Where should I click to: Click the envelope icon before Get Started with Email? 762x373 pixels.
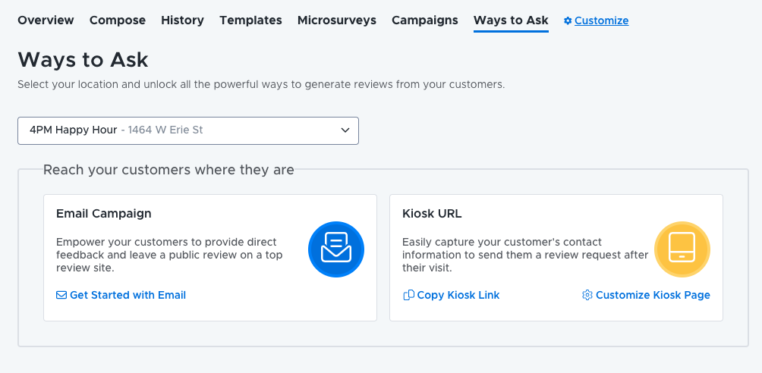[x=61, y=295]
